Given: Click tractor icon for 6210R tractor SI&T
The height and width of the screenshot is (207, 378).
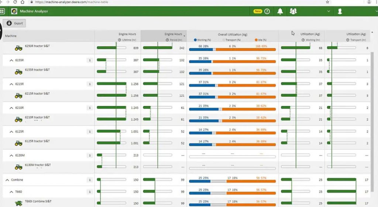Looking at the screenshot, I should pos(18,119).
